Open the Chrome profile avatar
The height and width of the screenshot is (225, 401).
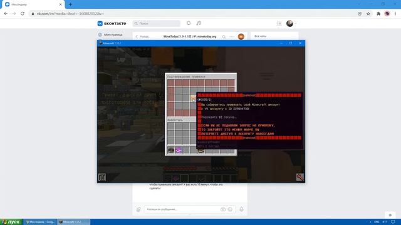(x=387, y=14)
